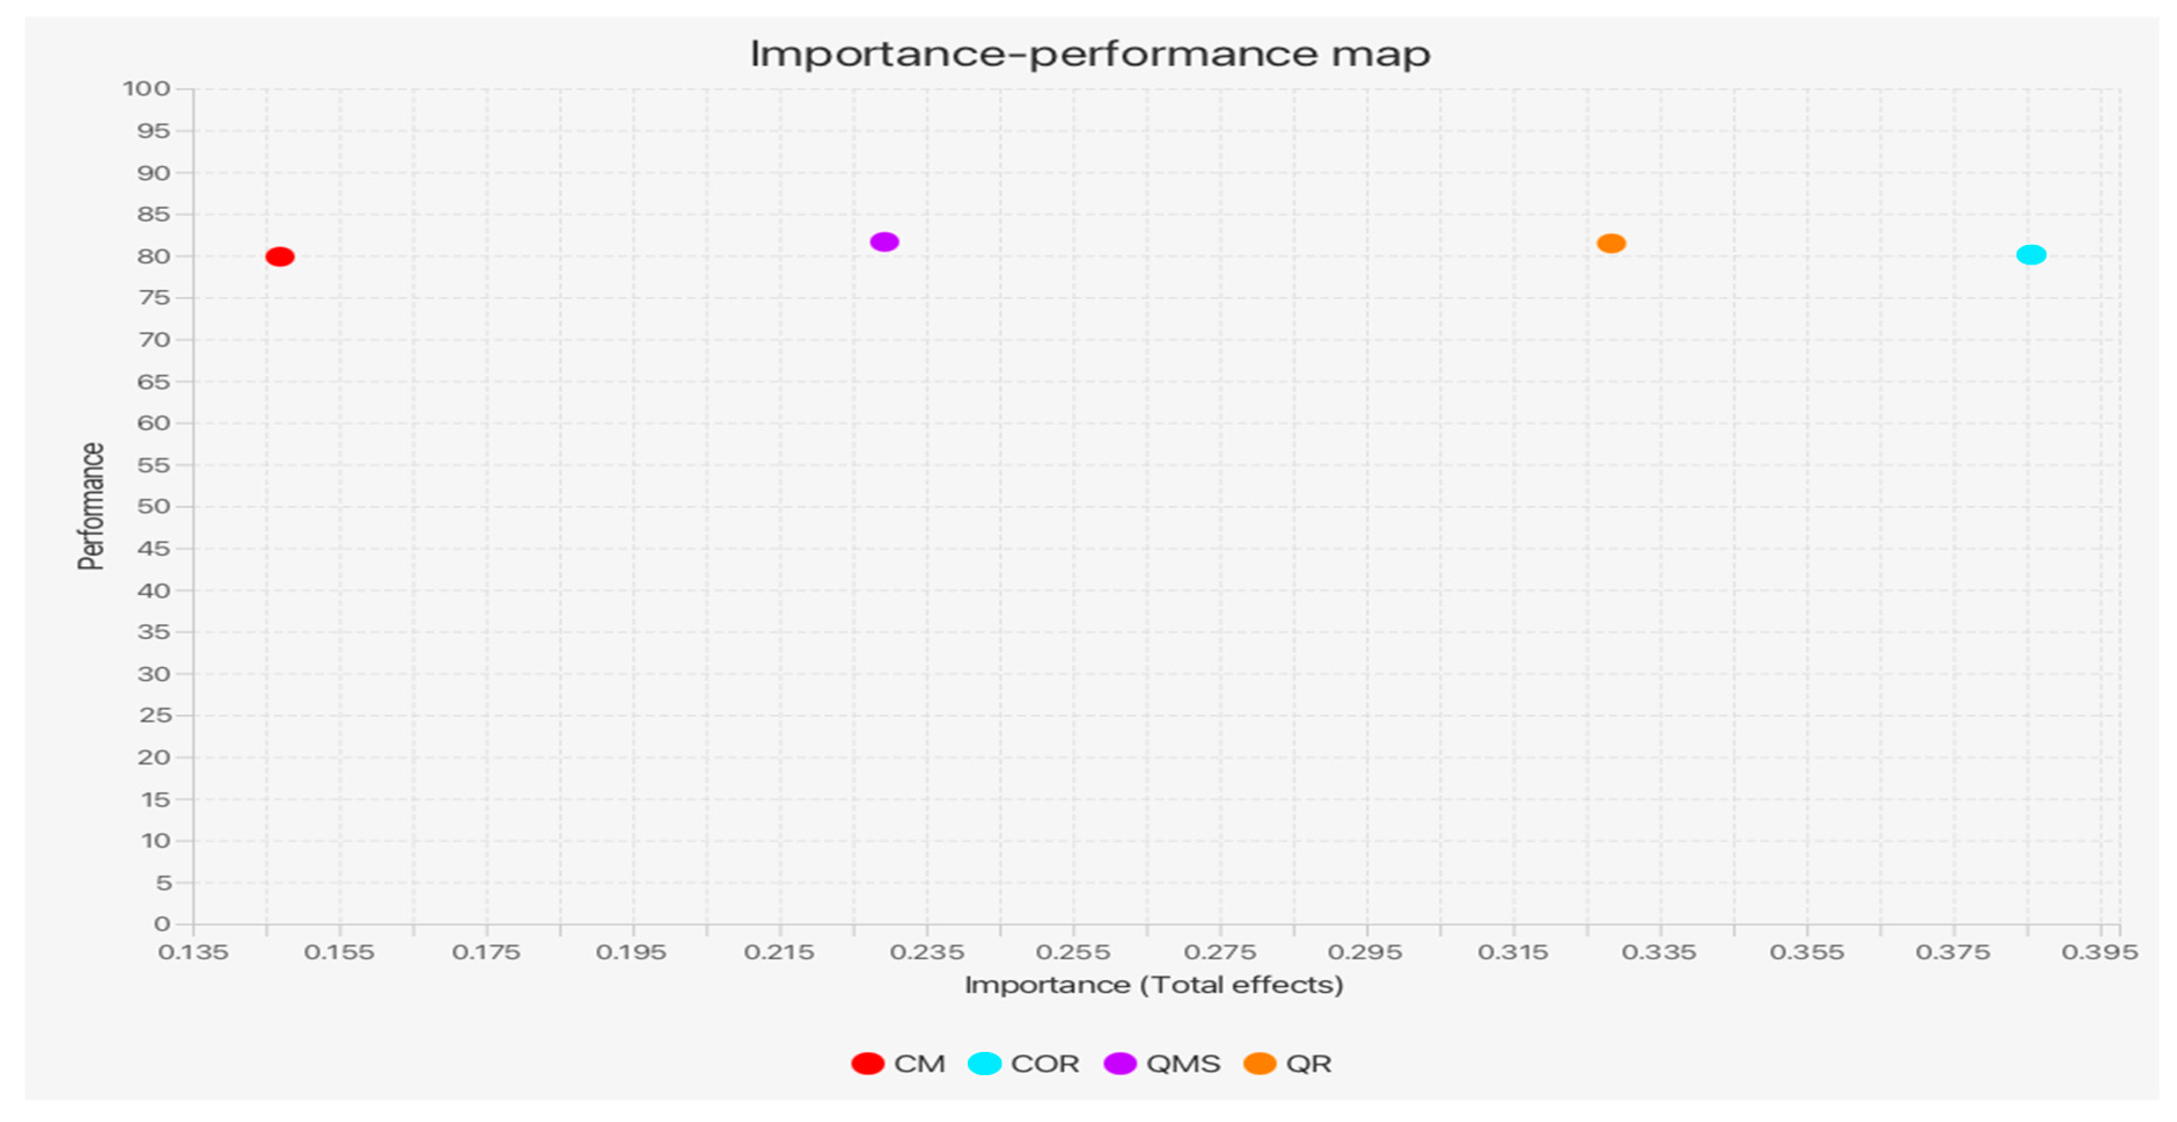Click the 50 label on Performance axis
This screenshot has width=2177, height=1122.
point(154,507)
